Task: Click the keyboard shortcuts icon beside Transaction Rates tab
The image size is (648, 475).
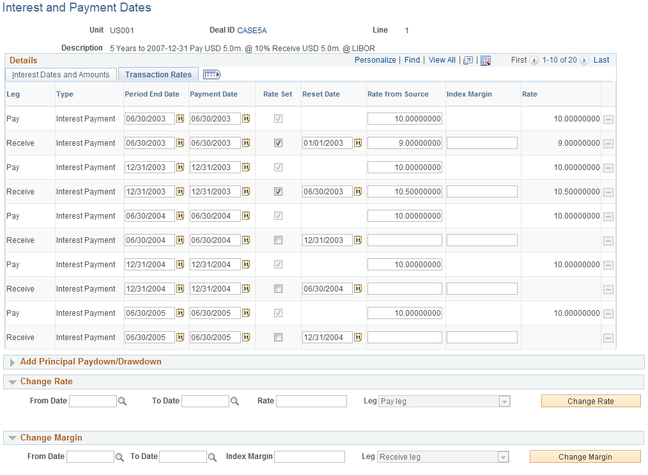Action: click(211, 74)
